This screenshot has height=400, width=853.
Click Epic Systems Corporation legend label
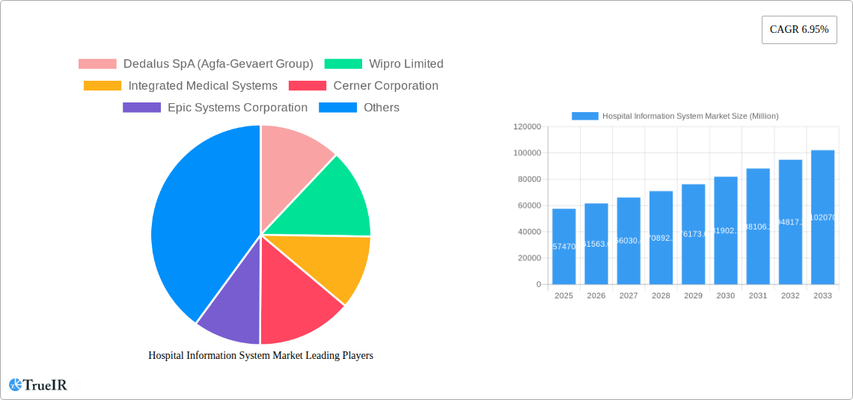coord(238,108)
